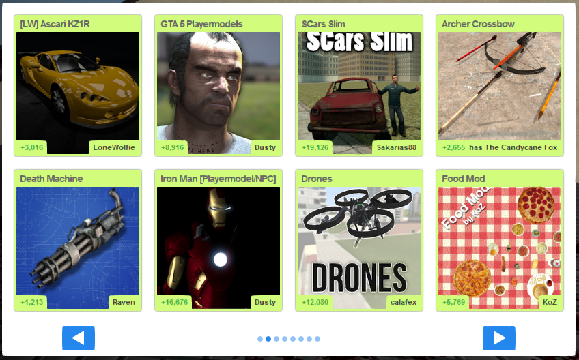The height and width of the screenshot is (360, 579).
Task: Click author name LoneWolfie
Action: coord(114,147)
